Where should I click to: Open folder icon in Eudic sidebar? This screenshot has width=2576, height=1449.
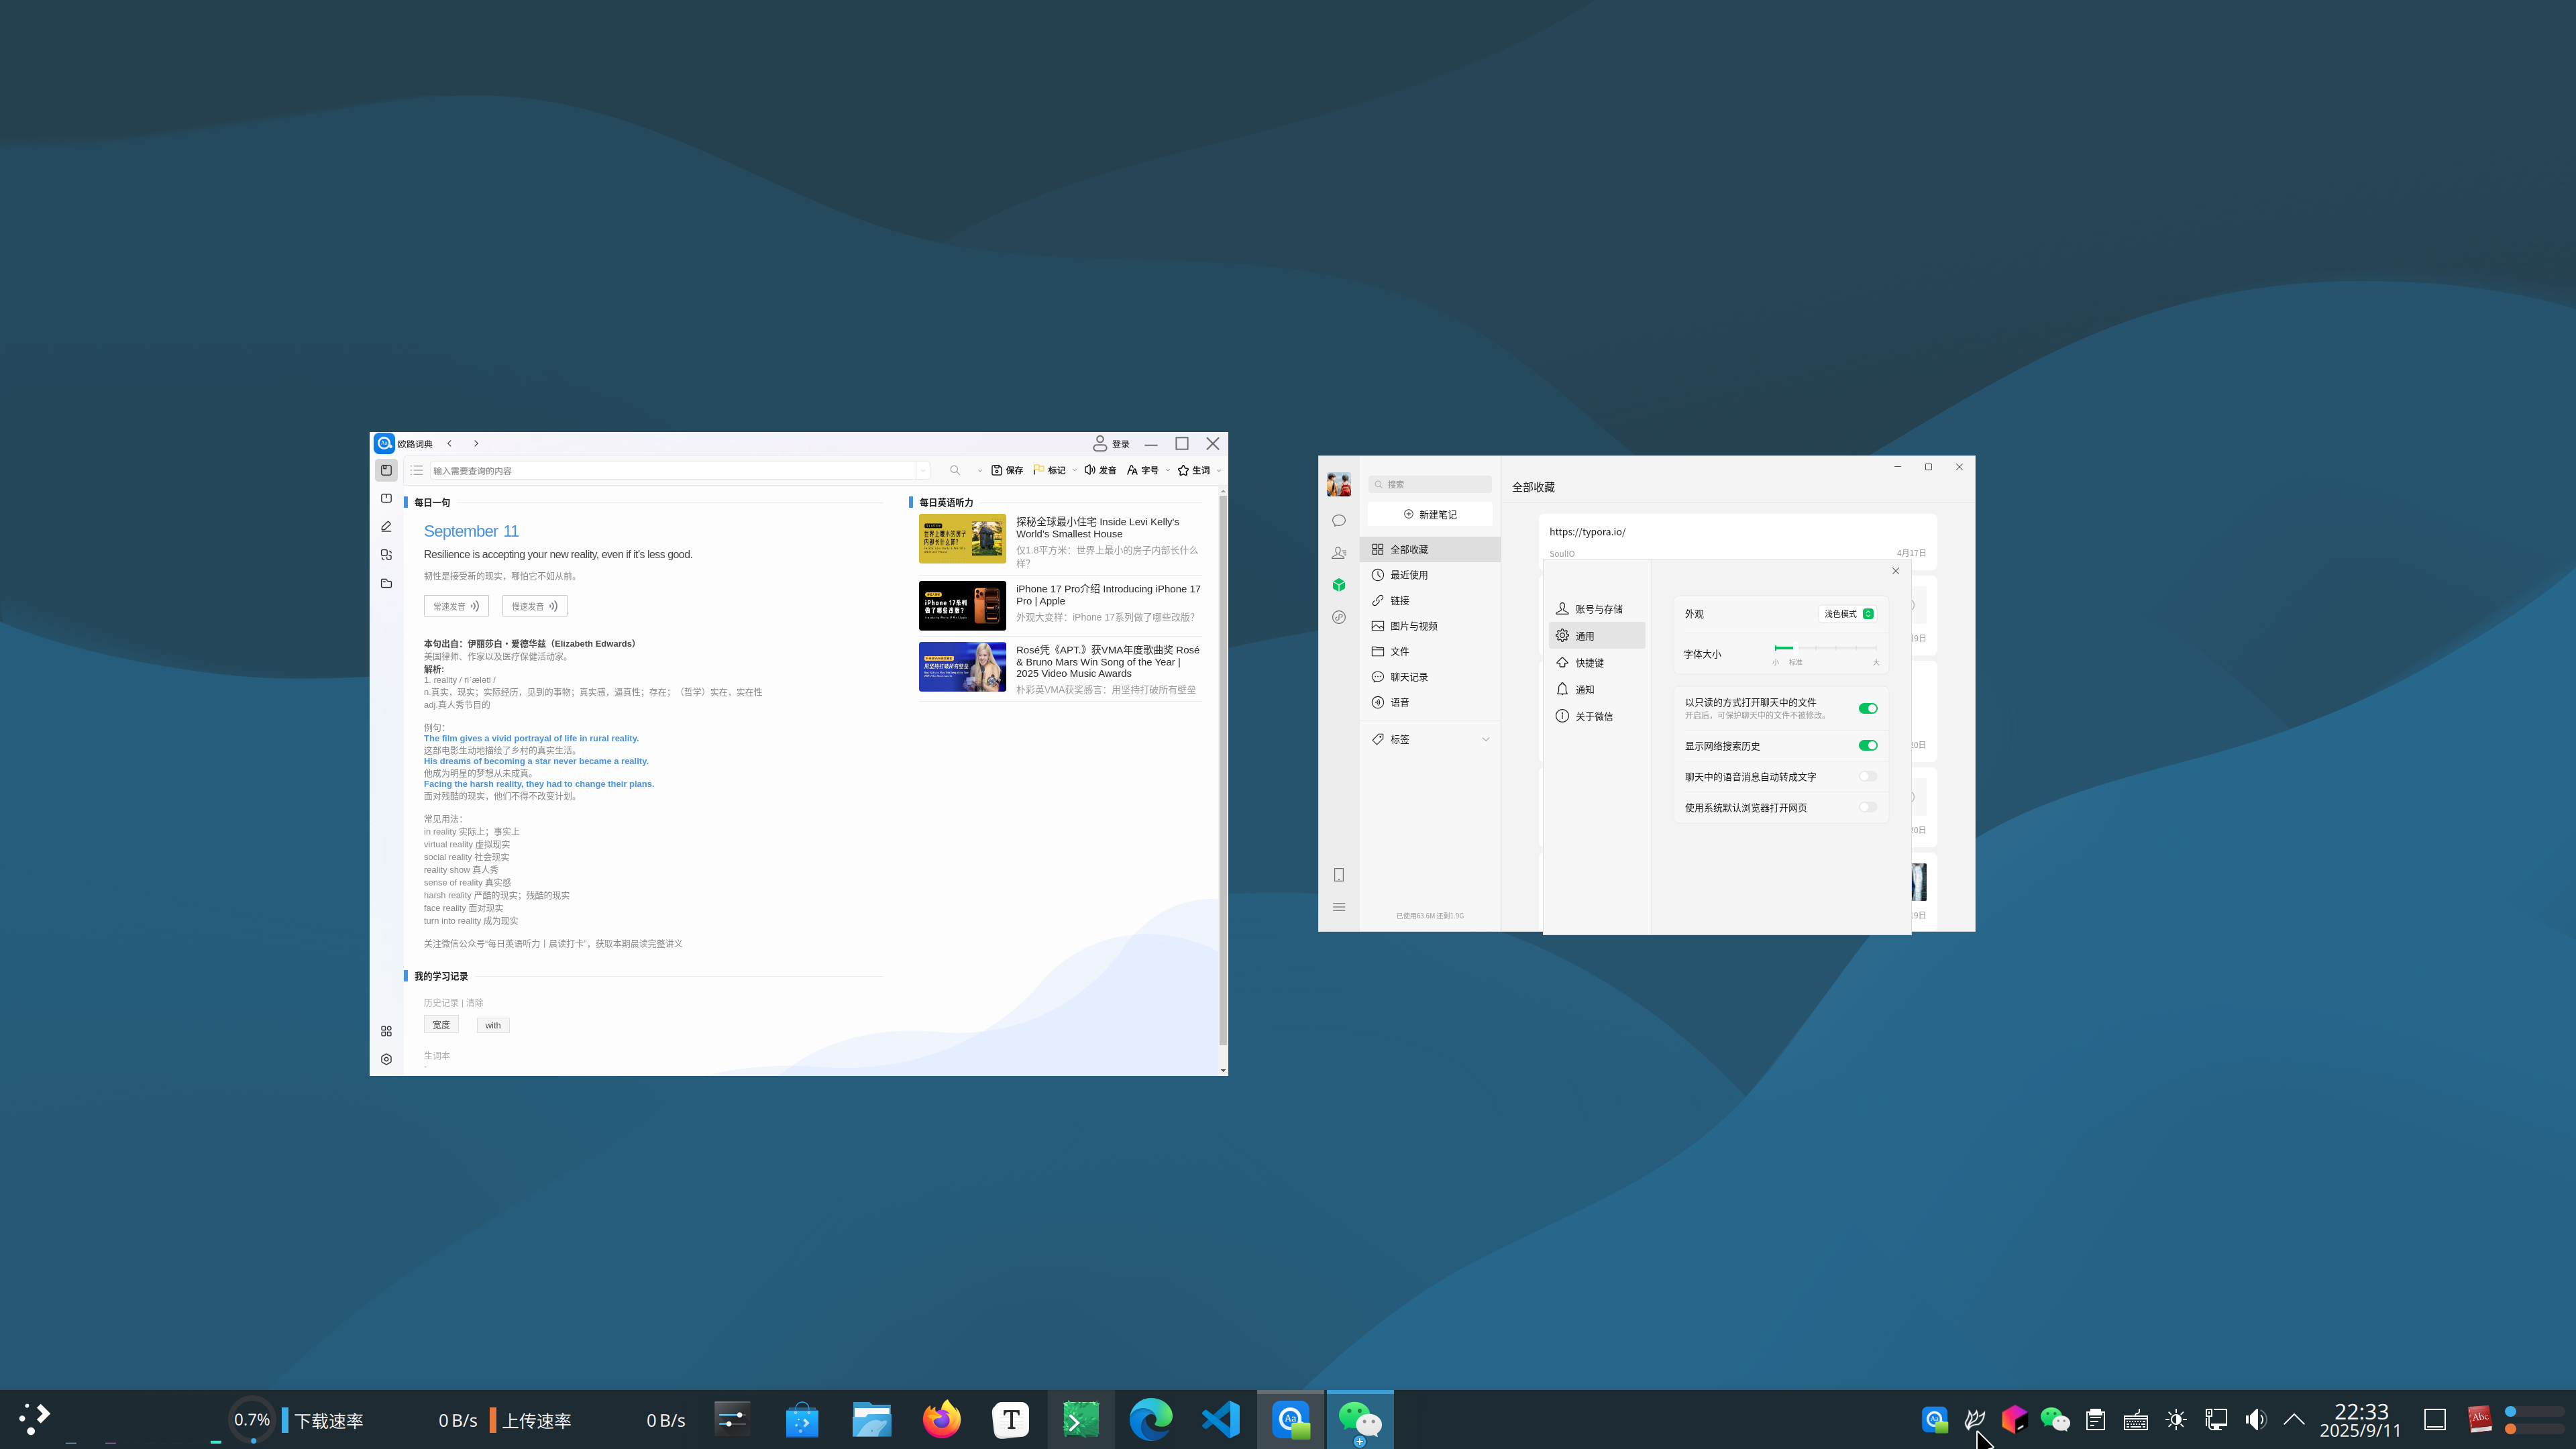tap(386, 583)
